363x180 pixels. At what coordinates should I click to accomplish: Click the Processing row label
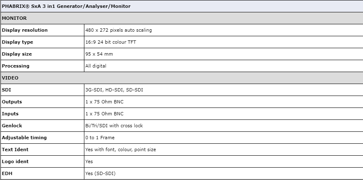pos(16,66)
